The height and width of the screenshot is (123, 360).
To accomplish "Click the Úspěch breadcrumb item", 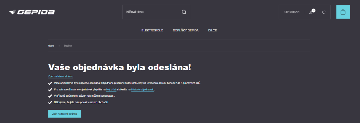I will point(68,46).
